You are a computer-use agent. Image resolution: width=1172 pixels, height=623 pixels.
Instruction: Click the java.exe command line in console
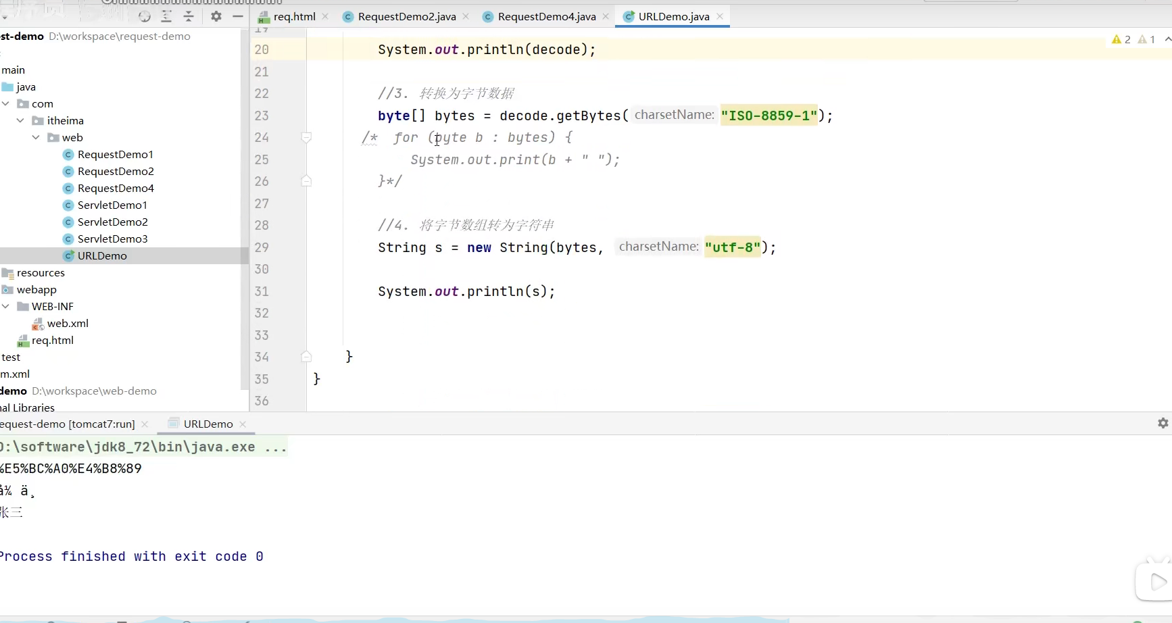[144, 447]
